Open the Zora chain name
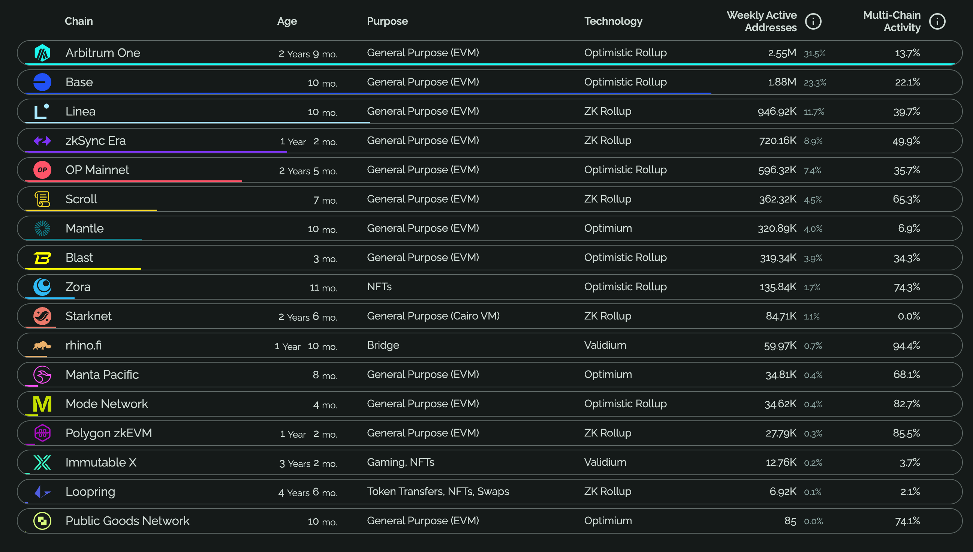This screenshot has height=552, width=973. [78, 287]
